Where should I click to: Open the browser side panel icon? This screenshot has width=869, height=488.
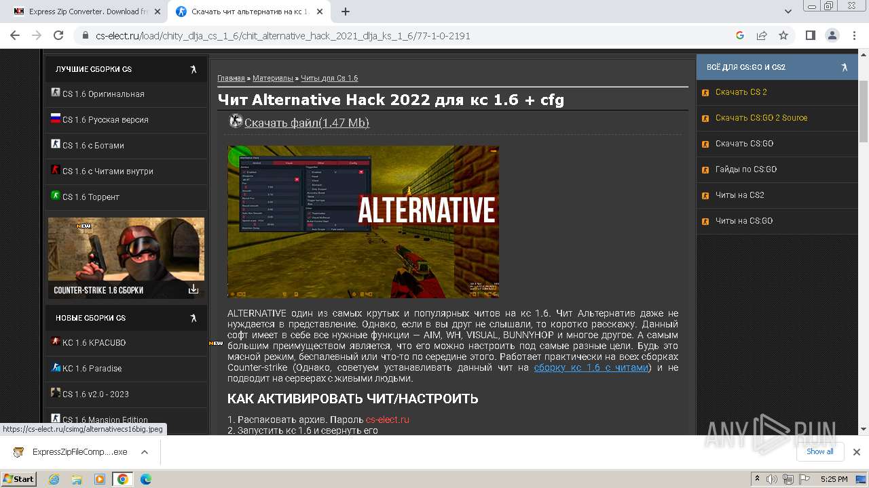[810, 35]
